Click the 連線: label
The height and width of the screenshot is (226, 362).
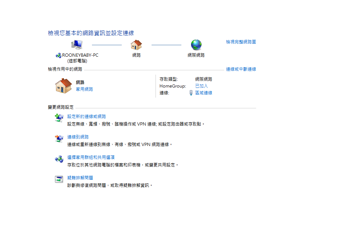164,93
